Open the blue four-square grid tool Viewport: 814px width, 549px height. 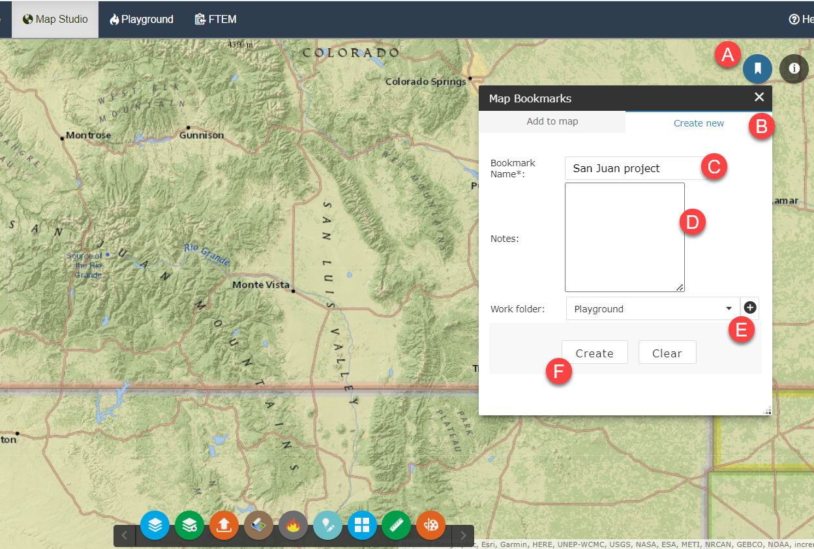click(362, 525)
